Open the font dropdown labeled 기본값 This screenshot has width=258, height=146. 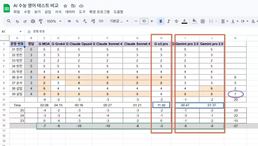119,21
